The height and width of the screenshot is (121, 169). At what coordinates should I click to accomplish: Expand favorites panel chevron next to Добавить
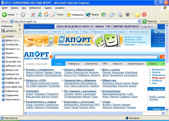click(x=20, y=30)
